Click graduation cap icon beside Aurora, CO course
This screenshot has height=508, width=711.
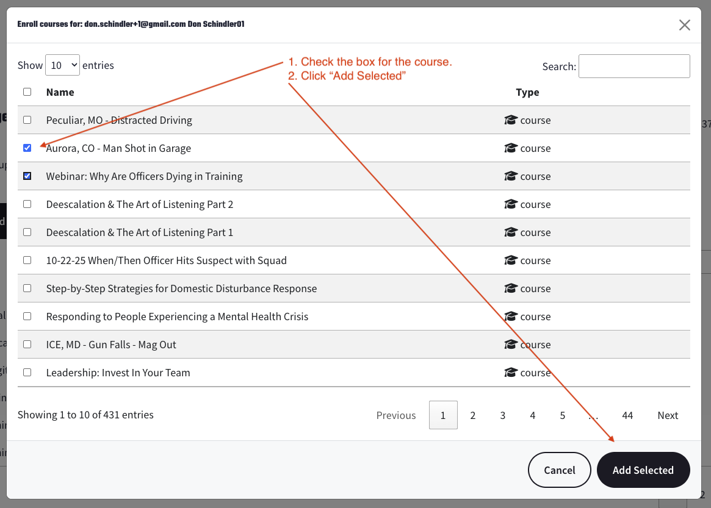[511, 148]
